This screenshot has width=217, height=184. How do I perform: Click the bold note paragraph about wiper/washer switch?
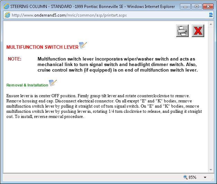coord(118,64)
